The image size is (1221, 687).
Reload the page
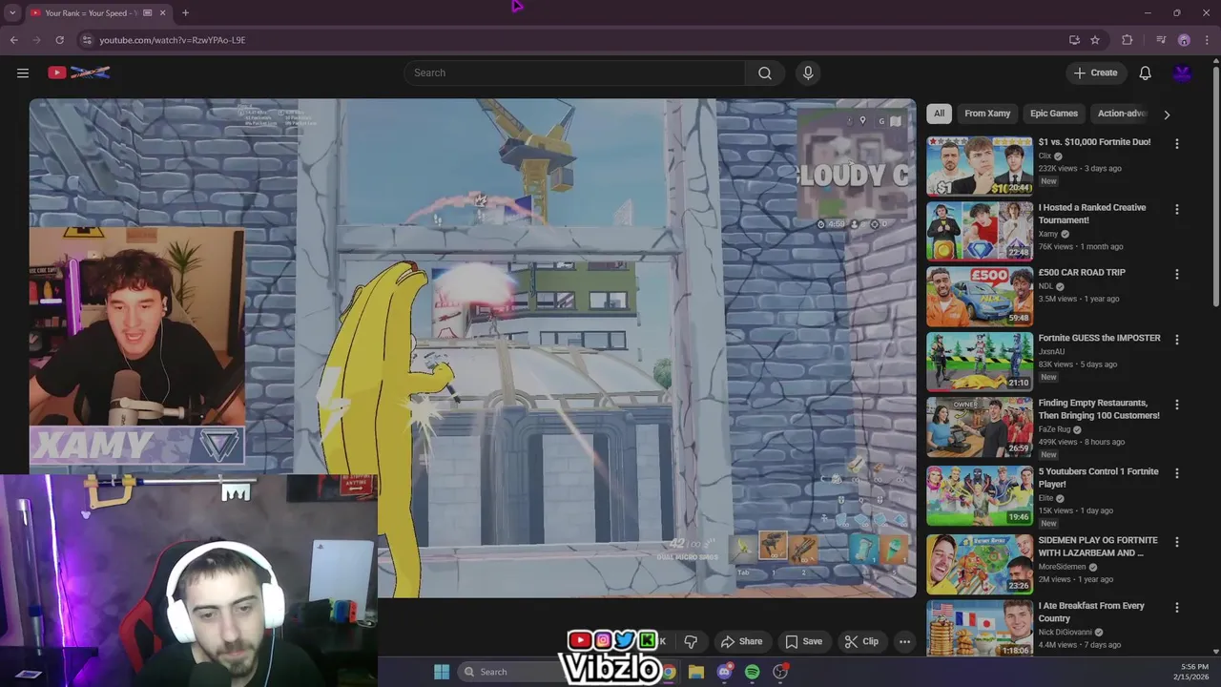click(x=59, y=40)
